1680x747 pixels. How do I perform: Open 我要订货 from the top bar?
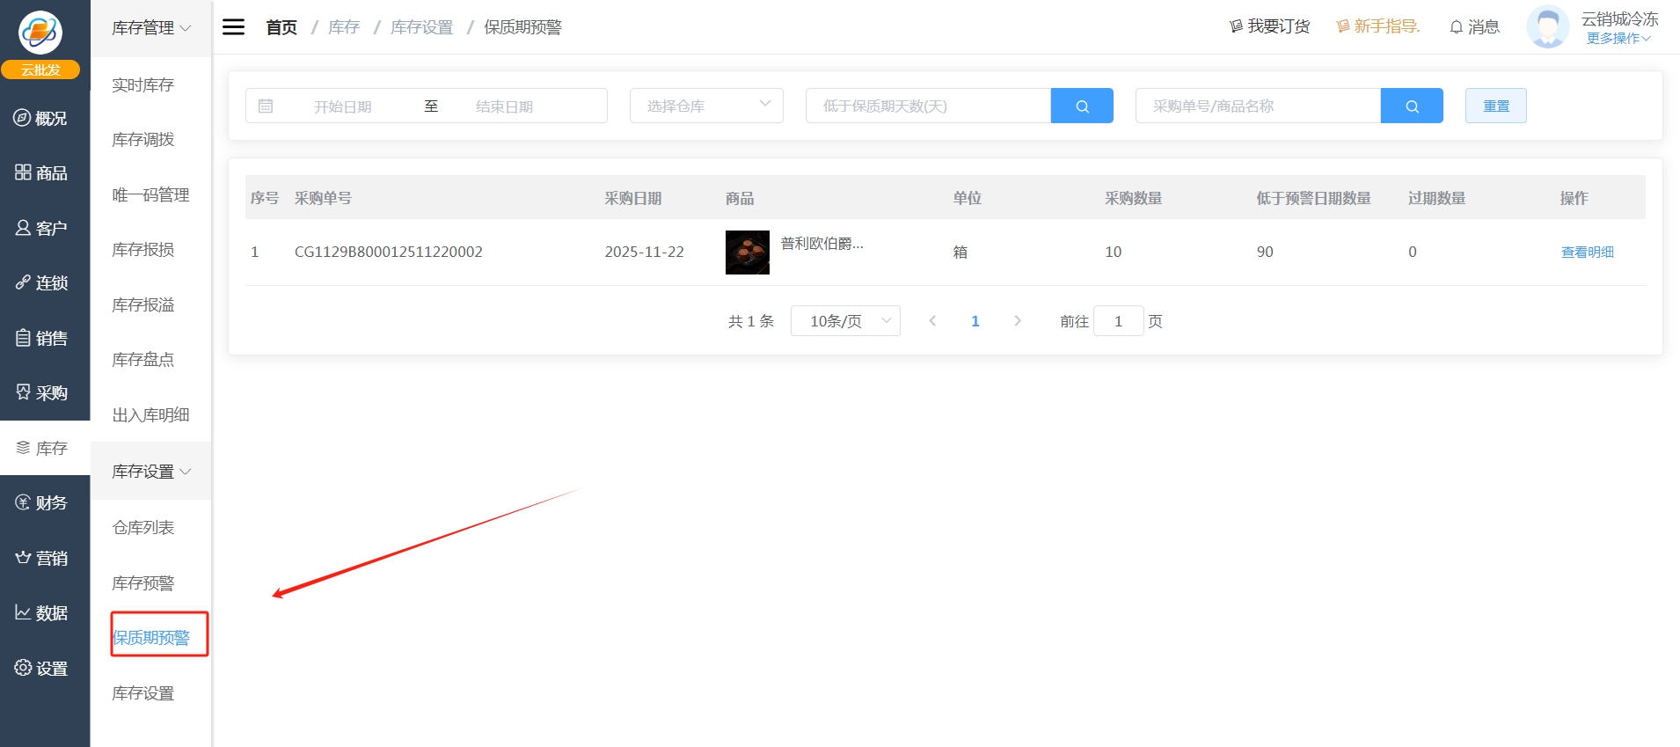[x=1269, y=26]
